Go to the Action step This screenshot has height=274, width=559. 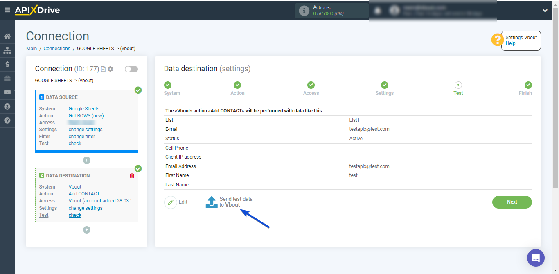pyautogui.click(x=237, y=85)
